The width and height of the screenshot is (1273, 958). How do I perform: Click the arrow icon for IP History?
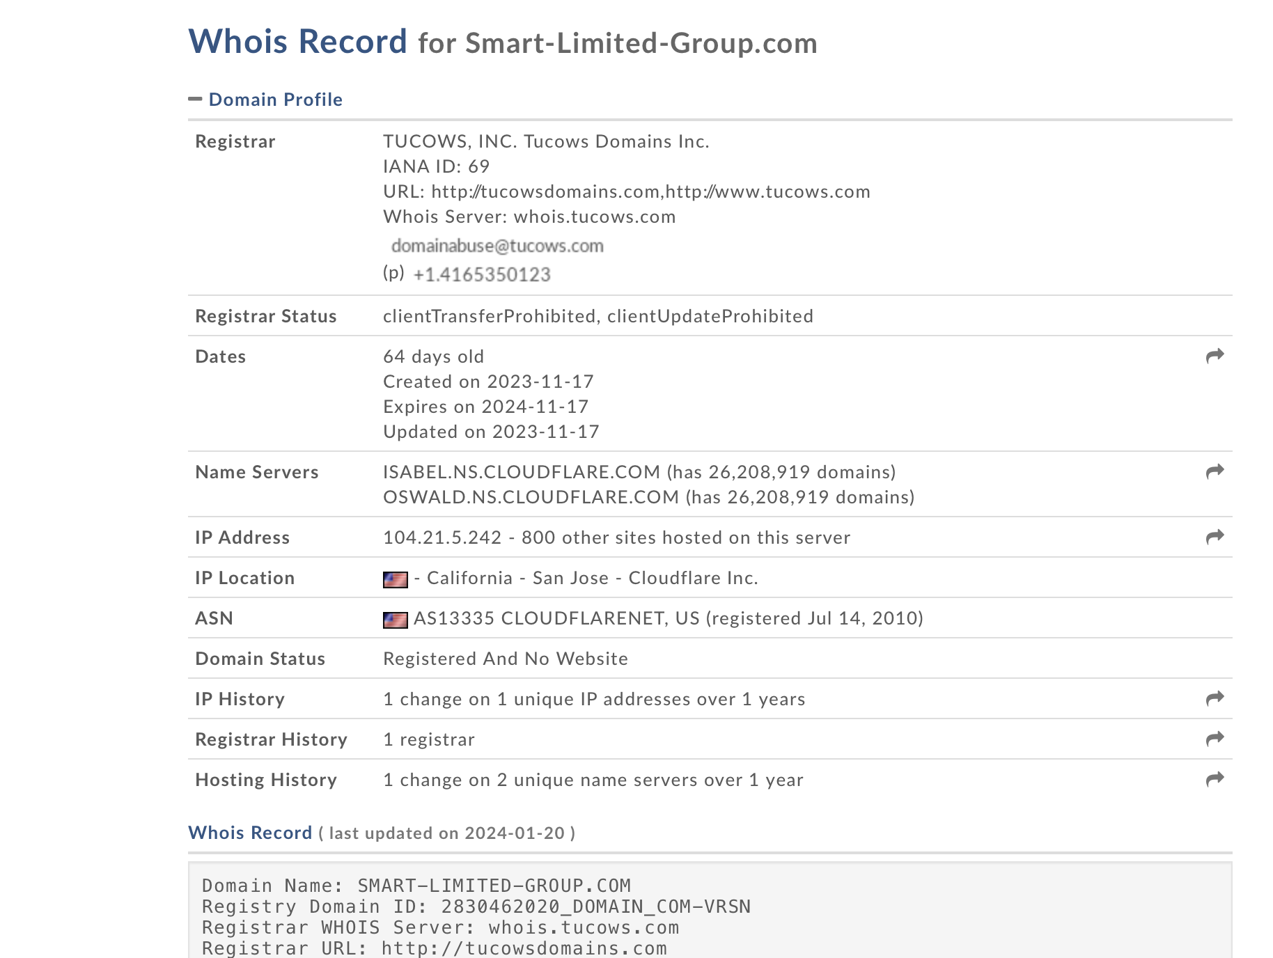click(x=1215, y=698)
